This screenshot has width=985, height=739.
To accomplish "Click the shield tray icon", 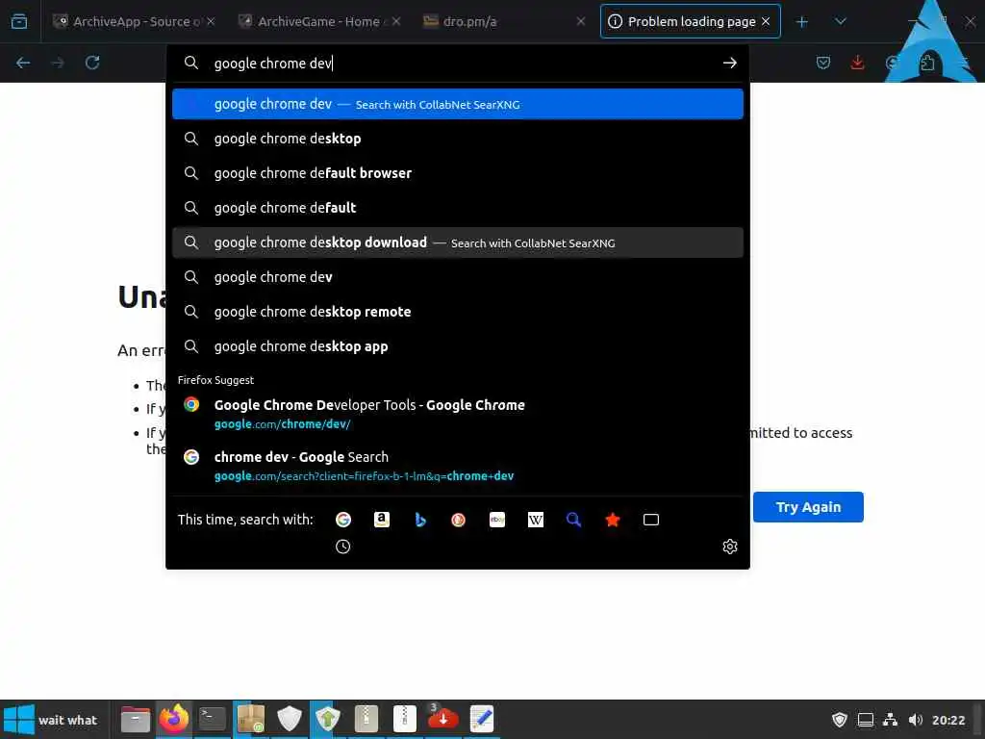I will pos(839,720).
